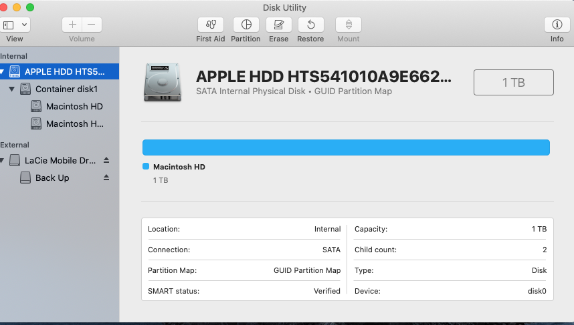This screenshot has height=325, width=574.
Task: Click the green zoom window button
Action: [x=30, y=7]
